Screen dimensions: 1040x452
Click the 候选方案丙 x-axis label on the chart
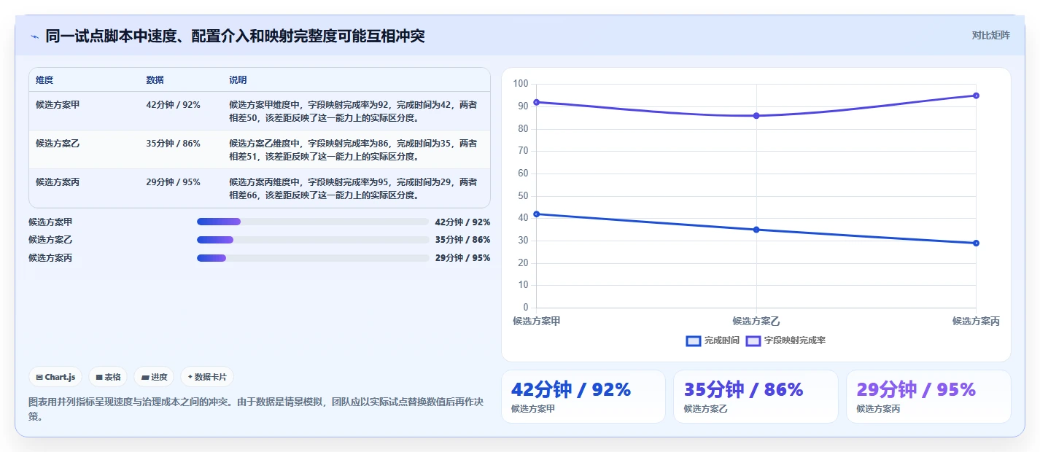tap(976, 321)
